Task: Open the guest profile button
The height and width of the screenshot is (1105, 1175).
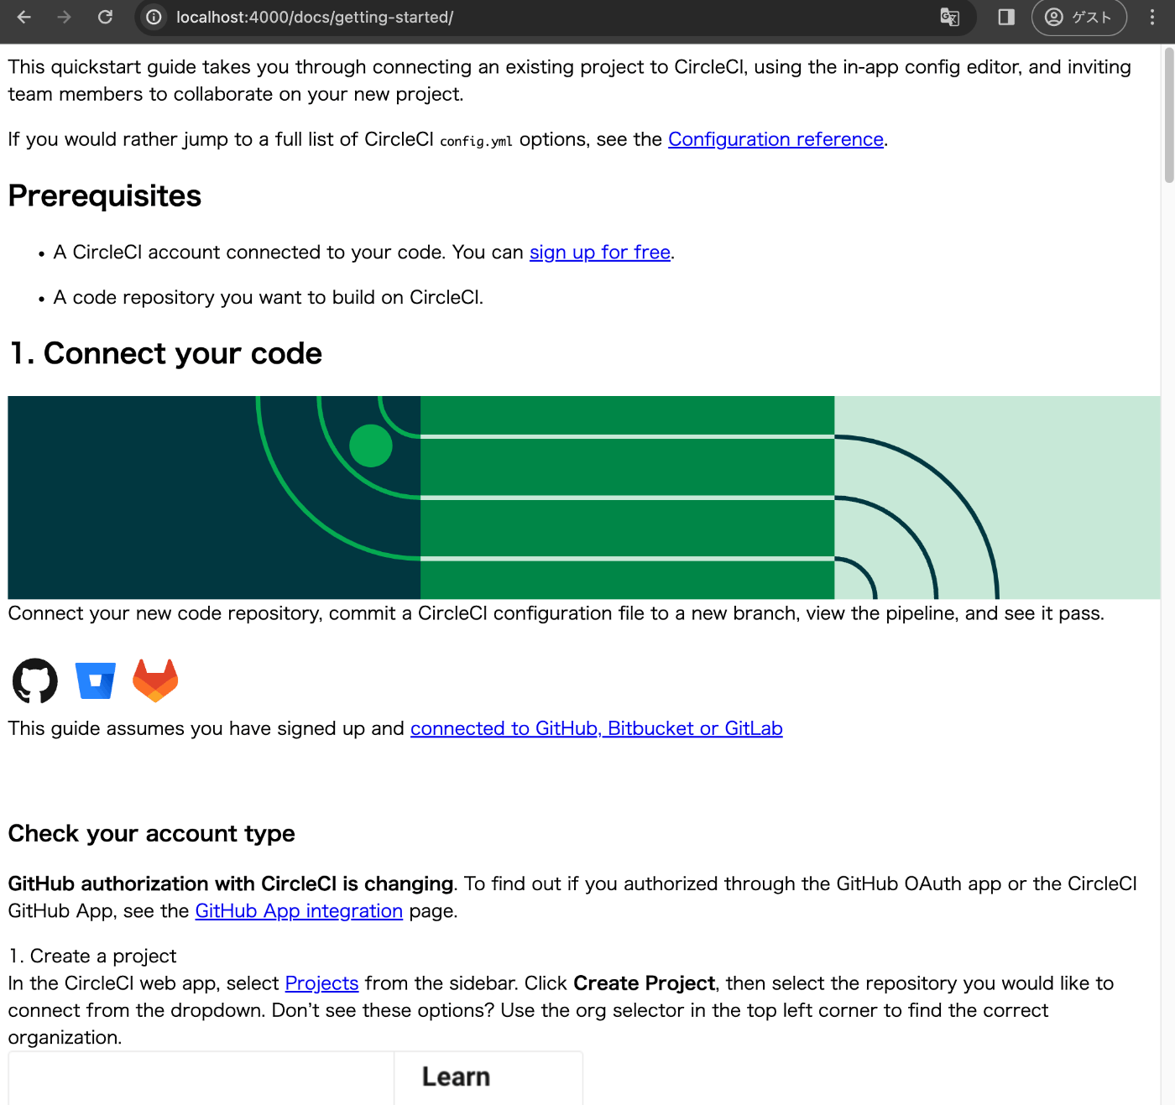Action: click(x=1078, y=17)
